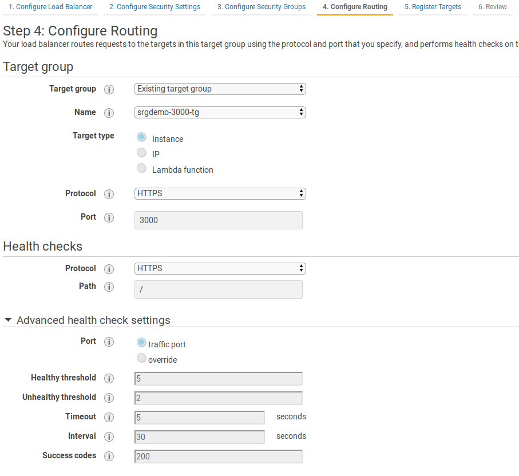Open the Health checks Protocol HTTPS dropdown
This screenshot has width=519, height=476.
point(220,268)
